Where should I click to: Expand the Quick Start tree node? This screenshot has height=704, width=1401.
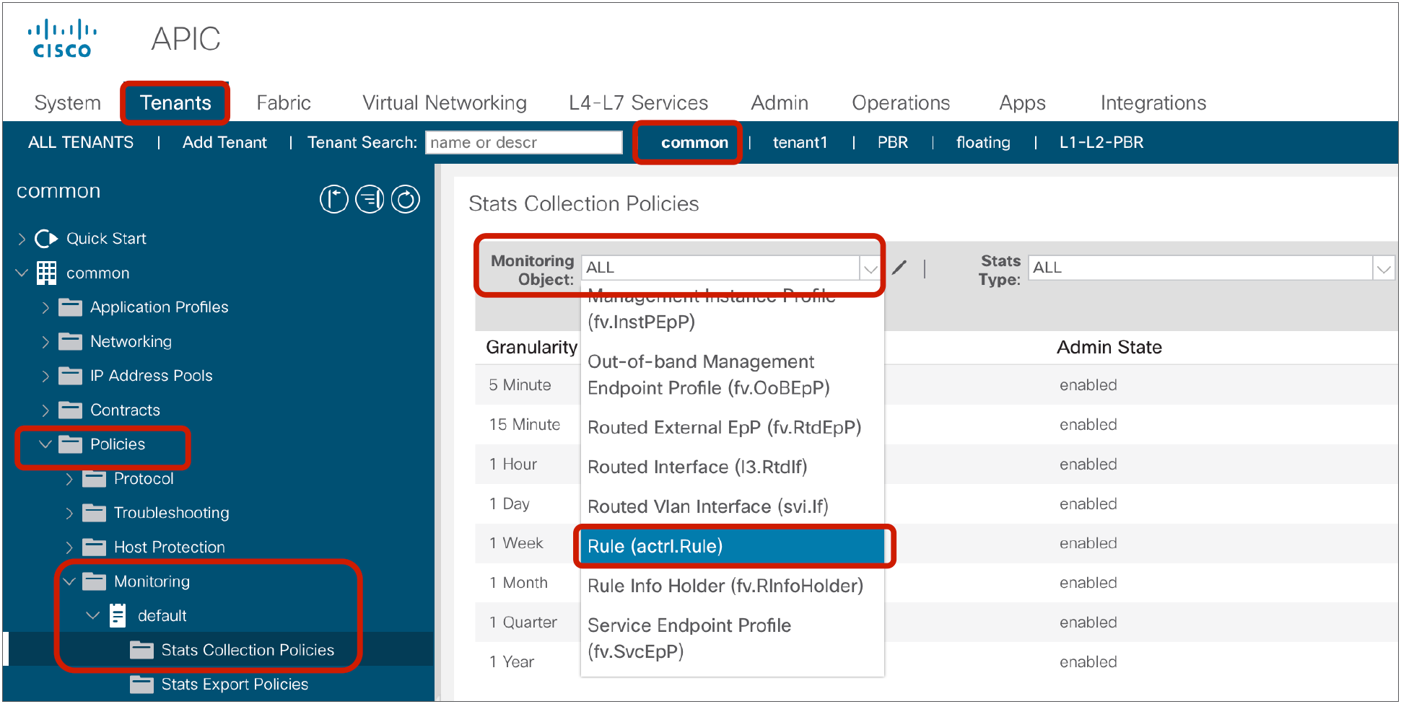[x=22, y=239]
